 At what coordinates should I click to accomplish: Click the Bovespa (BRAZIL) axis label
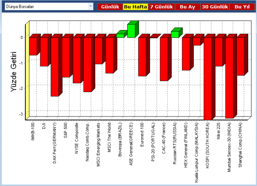(120, 139)
